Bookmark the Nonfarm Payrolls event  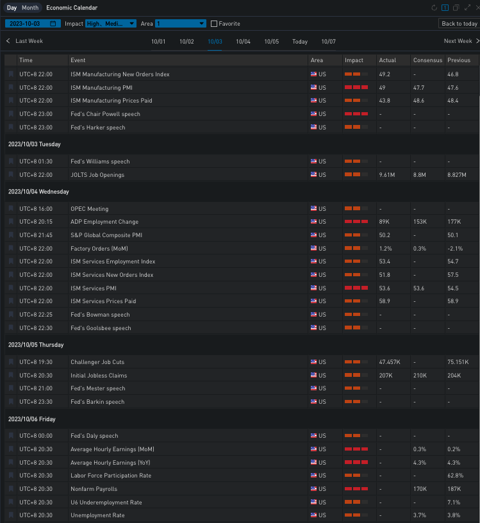[11, 489]
